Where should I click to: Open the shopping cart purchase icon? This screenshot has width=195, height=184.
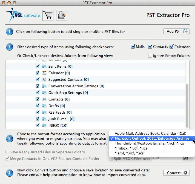tap(48, 15)
